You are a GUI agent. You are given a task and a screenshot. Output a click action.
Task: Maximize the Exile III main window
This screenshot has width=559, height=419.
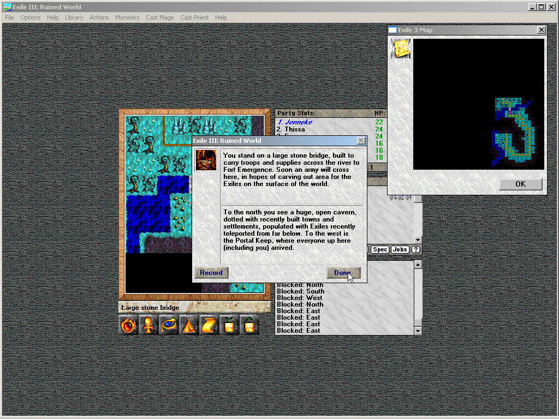click(x=541, y=7)
